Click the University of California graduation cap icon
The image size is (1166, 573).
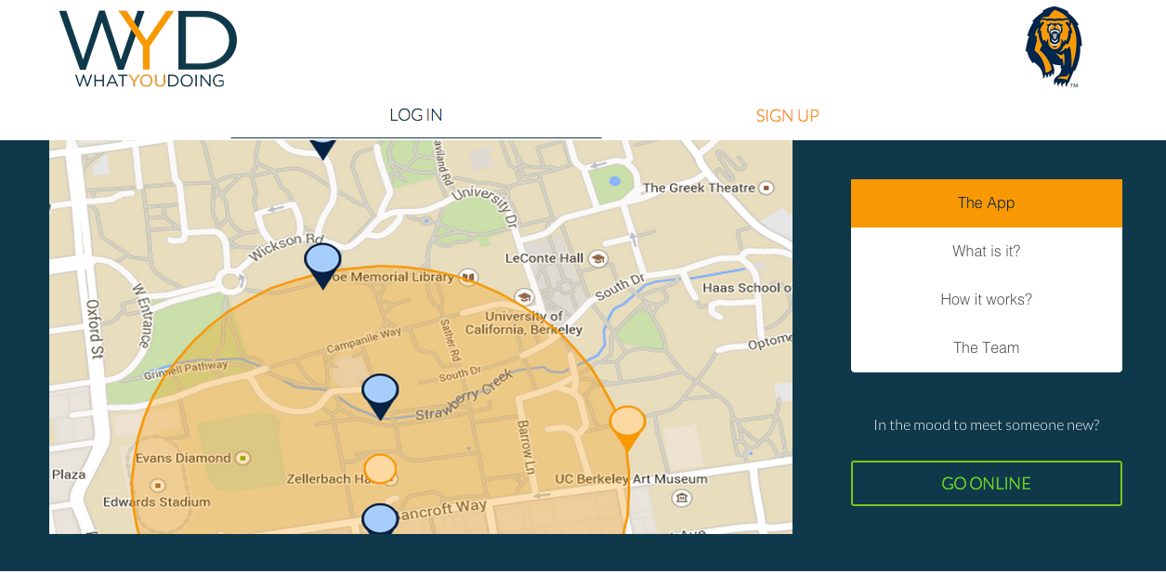[524, 297]
